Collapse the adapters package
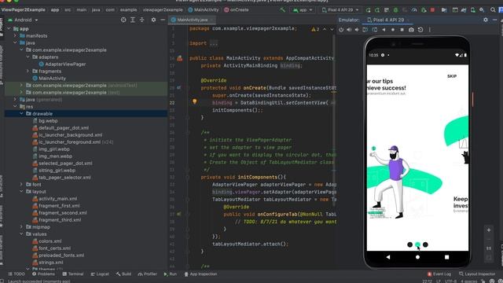 coord(28,57)
